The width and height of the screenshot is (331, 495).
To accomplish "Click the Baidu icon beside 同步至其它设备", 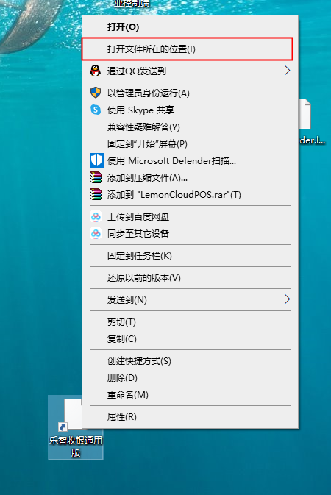I will point(96,234).
